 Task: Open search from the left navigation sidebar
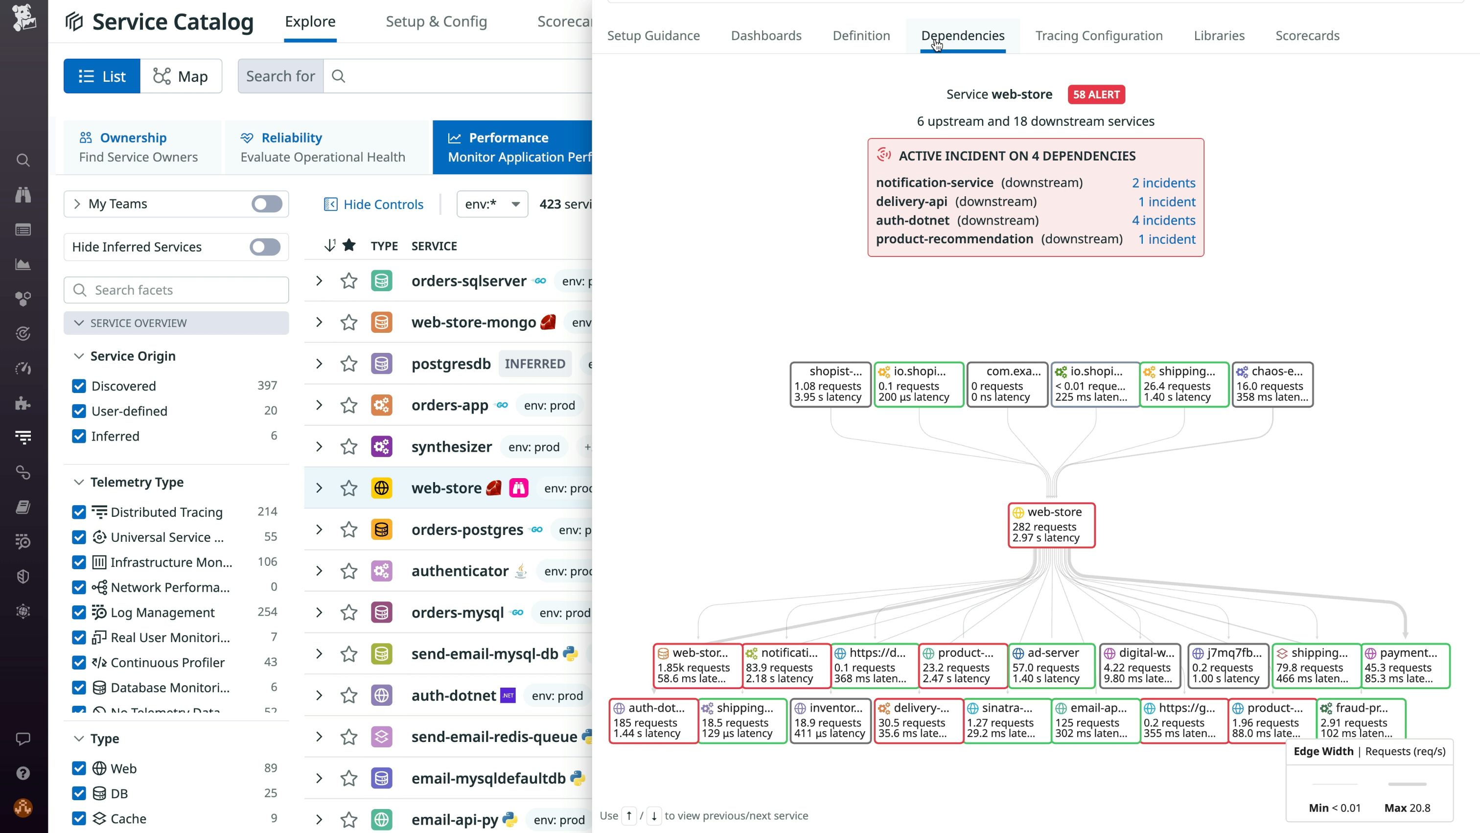pos(23,160)
